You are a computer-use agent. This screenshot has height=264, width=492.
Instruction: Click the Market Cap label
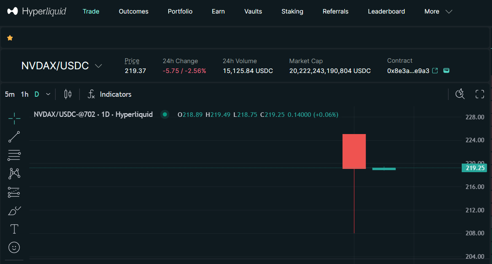[306, 61]
